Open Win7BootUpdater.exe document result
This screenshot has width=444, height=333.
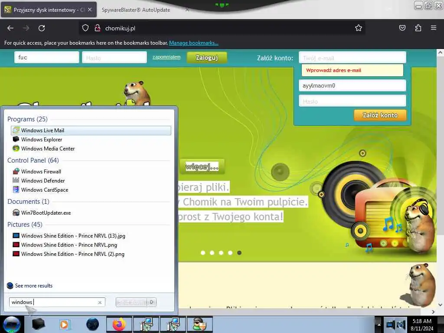coord(91,212)
